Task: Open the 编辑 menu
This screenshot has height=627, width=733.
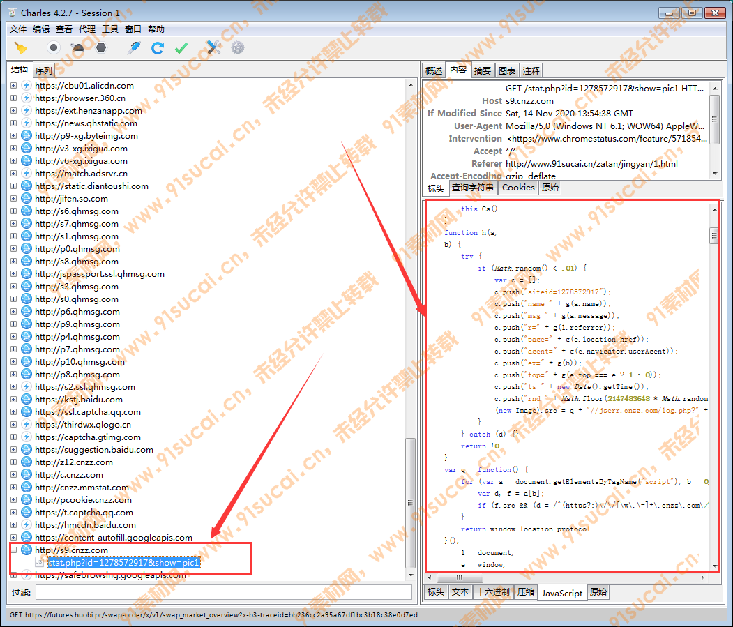Action: pyautogui.click(x=41, y=29)
